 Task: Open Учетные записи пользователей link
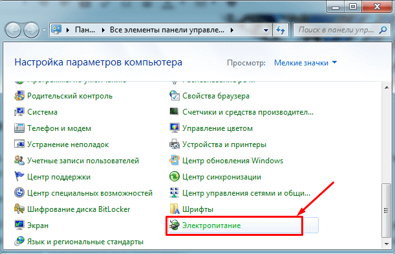[x=83, y=161]
